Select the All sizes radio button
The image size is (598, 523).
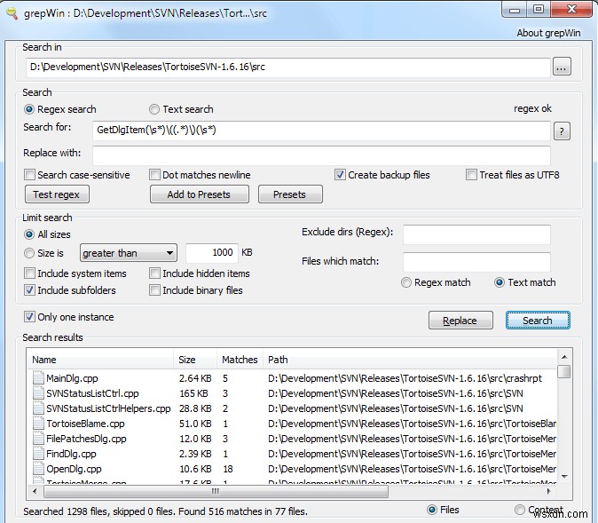[x=29, y=234]
